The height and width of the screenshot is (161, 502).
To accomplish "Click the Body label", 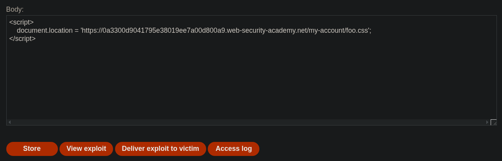I will tap(15, 9).
